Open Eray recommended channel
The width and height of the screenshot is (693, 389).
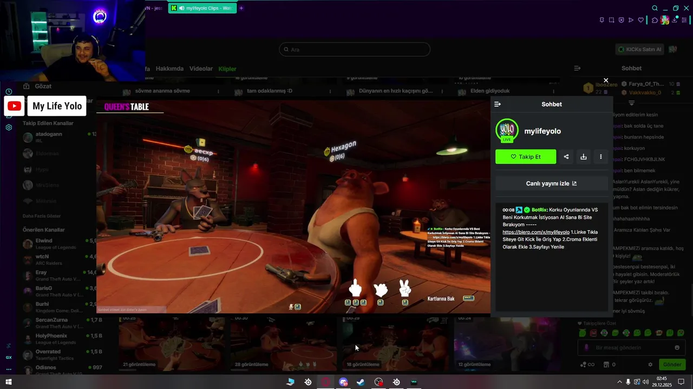(x=60, y=276)
